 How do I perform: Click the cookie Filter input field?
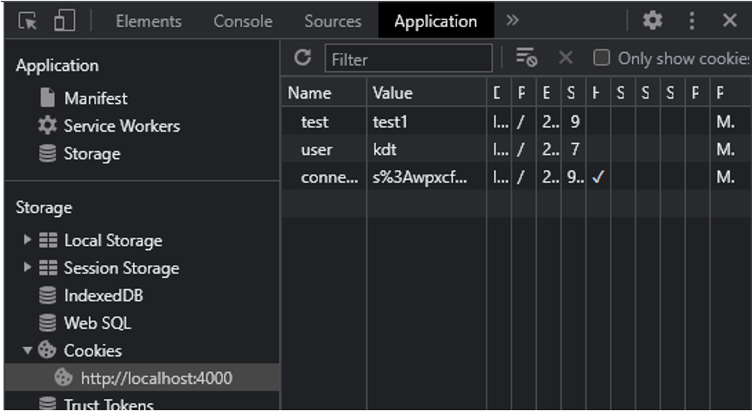[408, 59]
